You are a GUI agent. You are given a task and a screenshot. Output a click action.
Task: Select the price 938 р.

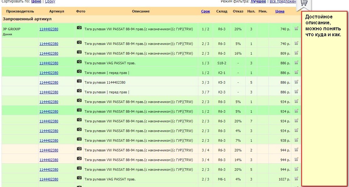[x=285, y=140]
